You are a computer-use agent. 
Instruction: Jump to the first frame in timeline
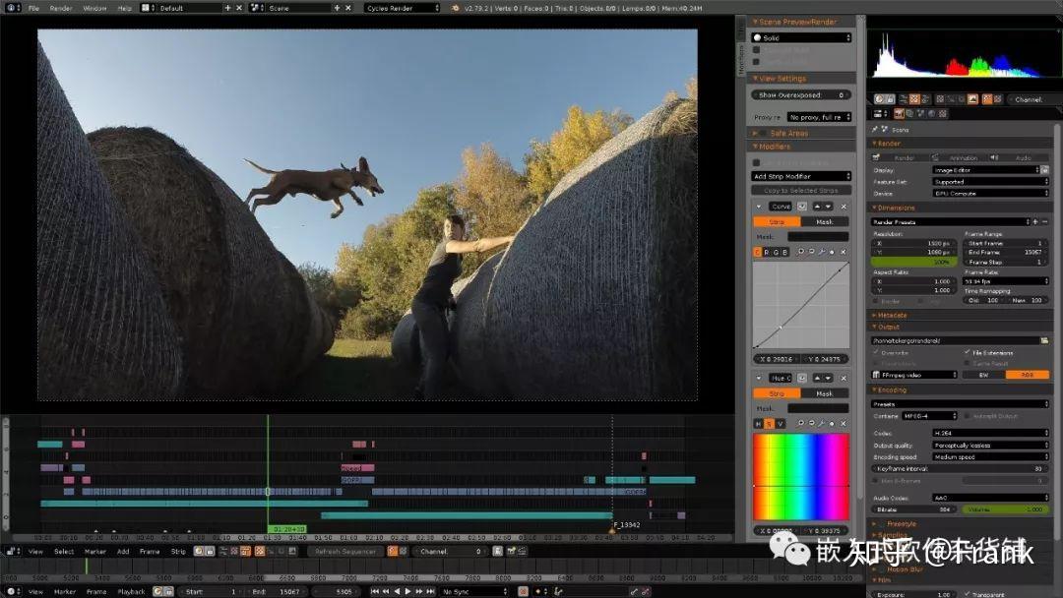(375, 591)
